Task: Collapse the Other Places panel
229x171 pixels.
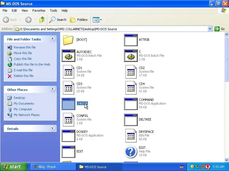Action: [53, 89]
